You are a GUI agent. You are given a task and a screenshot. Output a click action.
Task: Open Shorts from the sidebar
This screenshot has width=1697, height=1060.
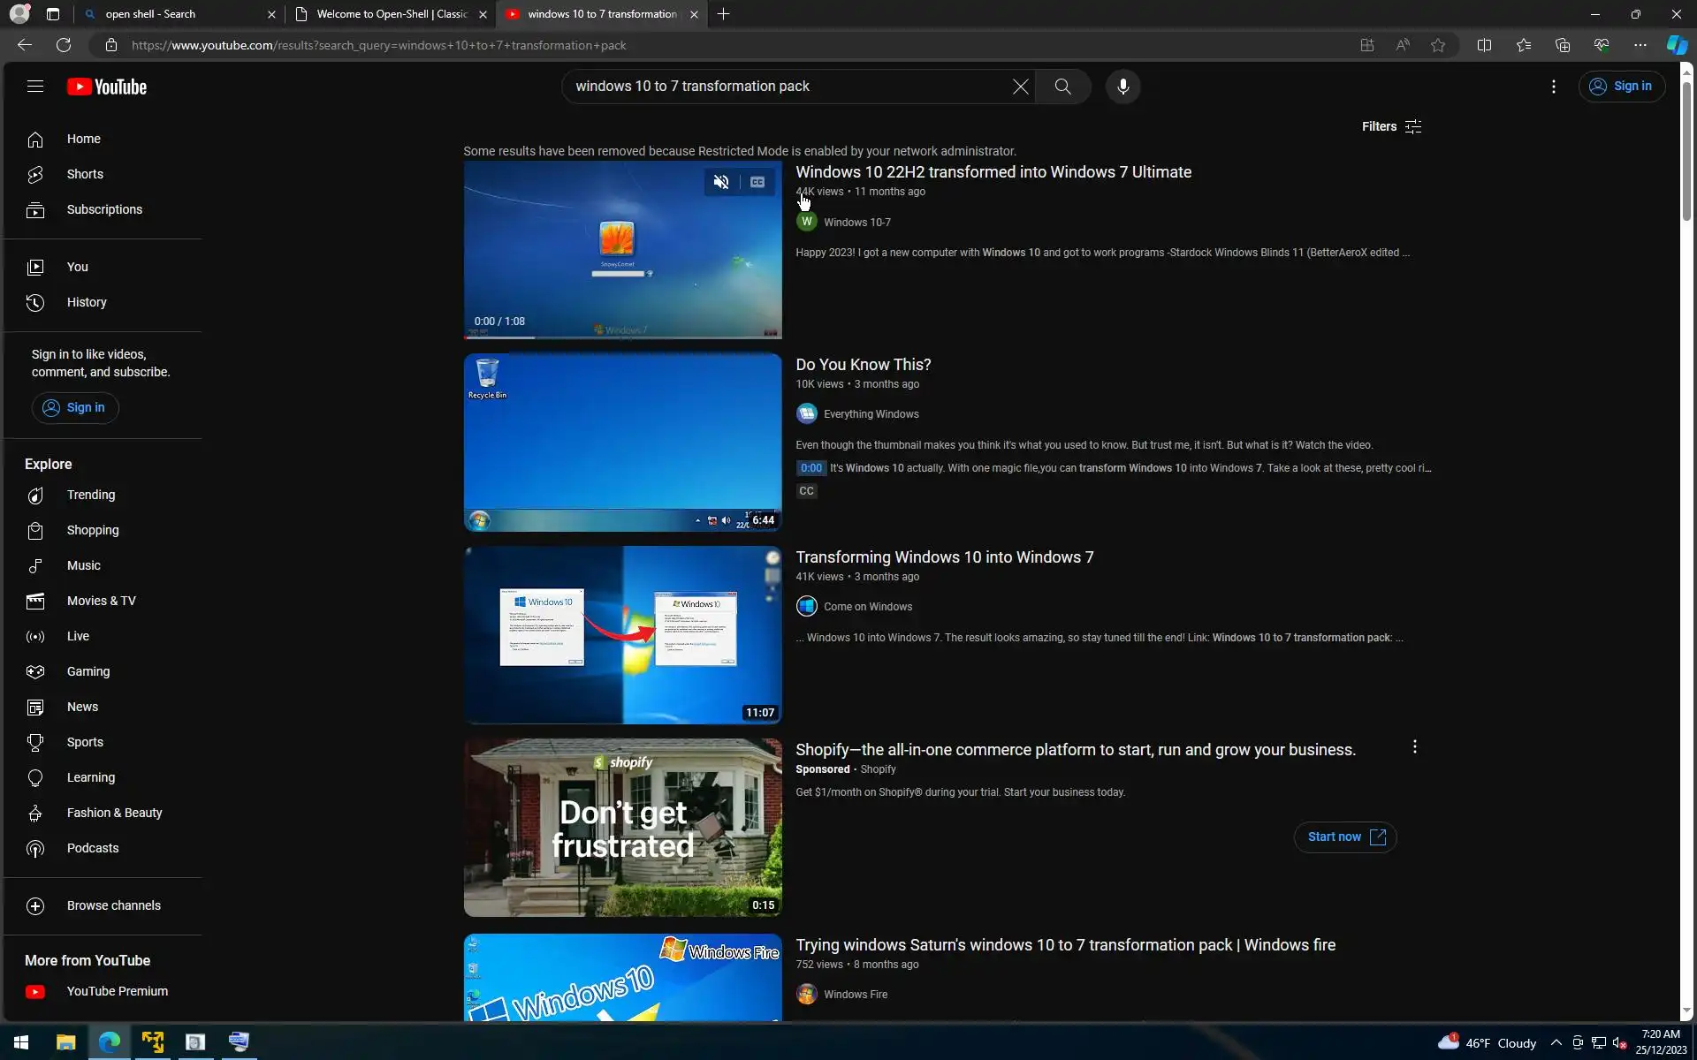(x=85, y=174)
